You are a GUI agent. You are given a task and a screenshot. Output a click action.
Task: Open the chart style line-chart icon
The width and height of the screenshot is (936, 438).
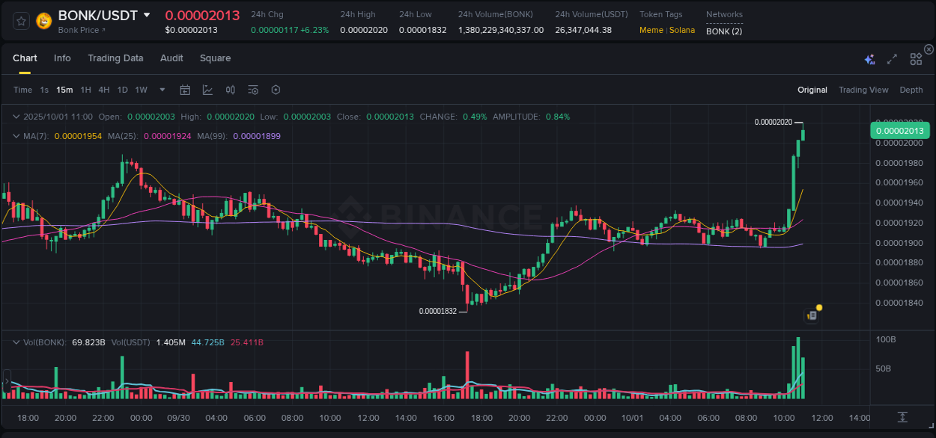(x=207, y=90)
